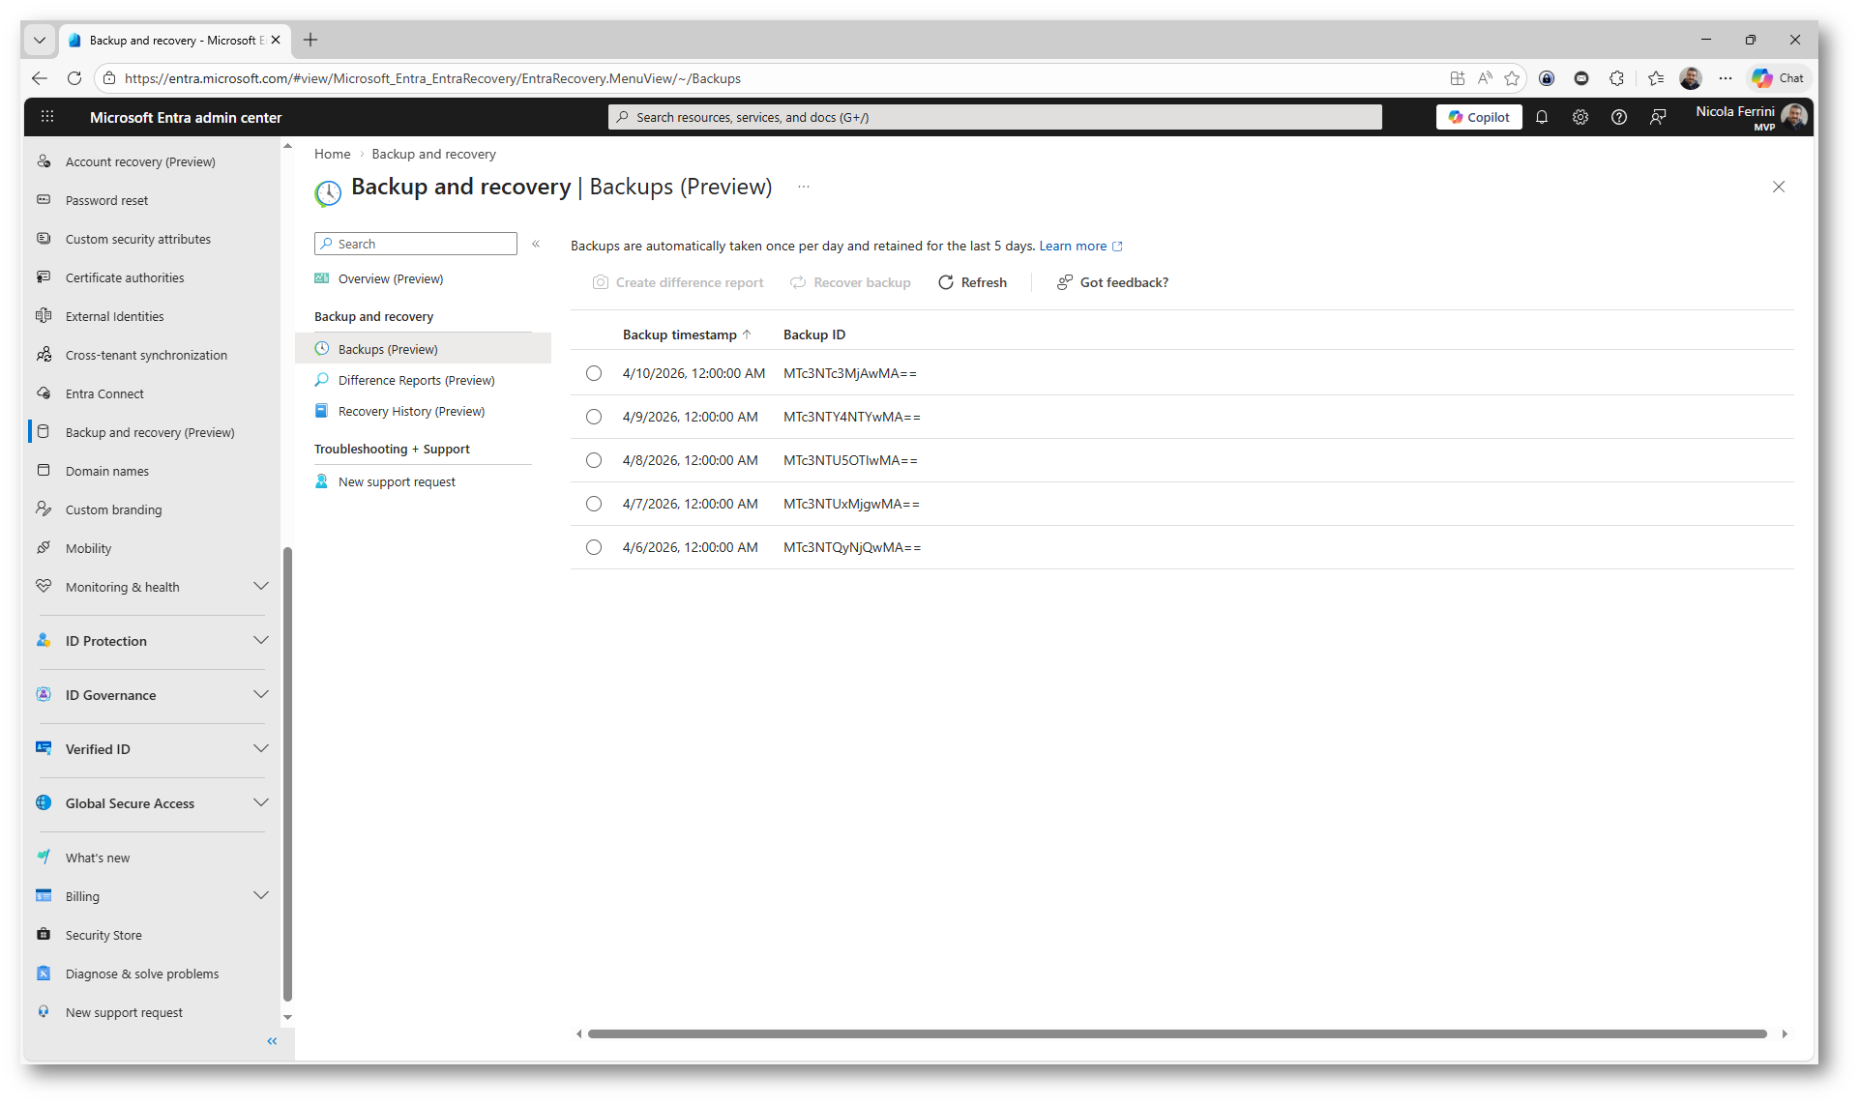This screenshot has width=1859, height=1105.
Task: Click the horizontal scrollbar under backup list
Action: [1176, 1033]
